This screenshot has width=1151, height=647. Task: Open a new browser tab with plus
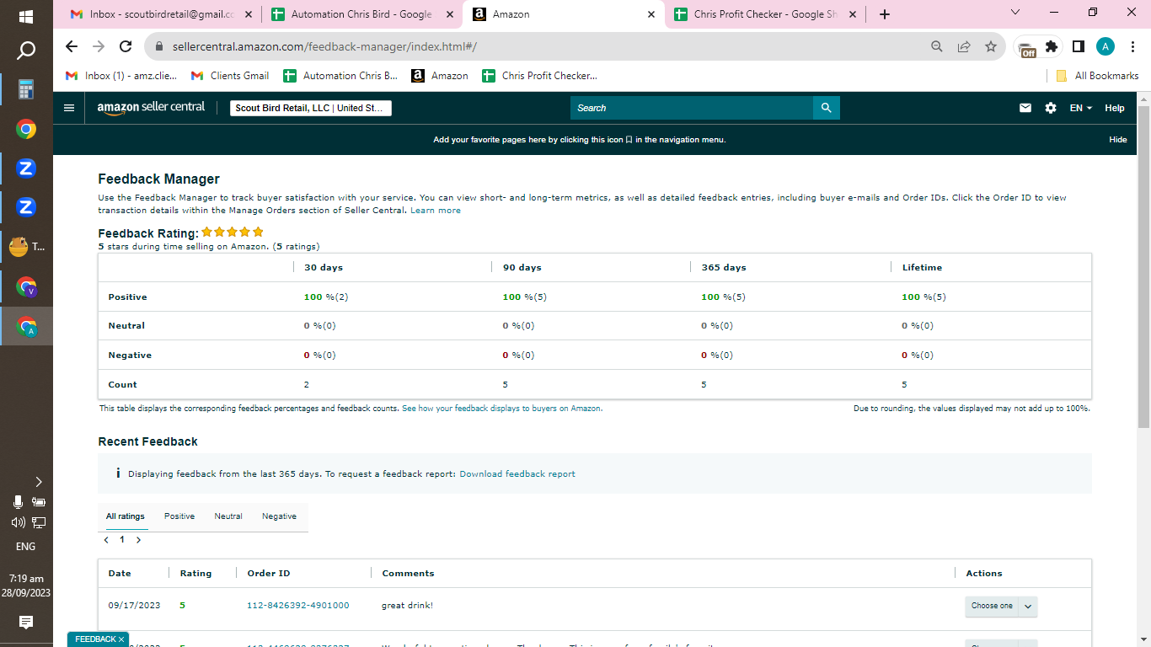[884, 14]
